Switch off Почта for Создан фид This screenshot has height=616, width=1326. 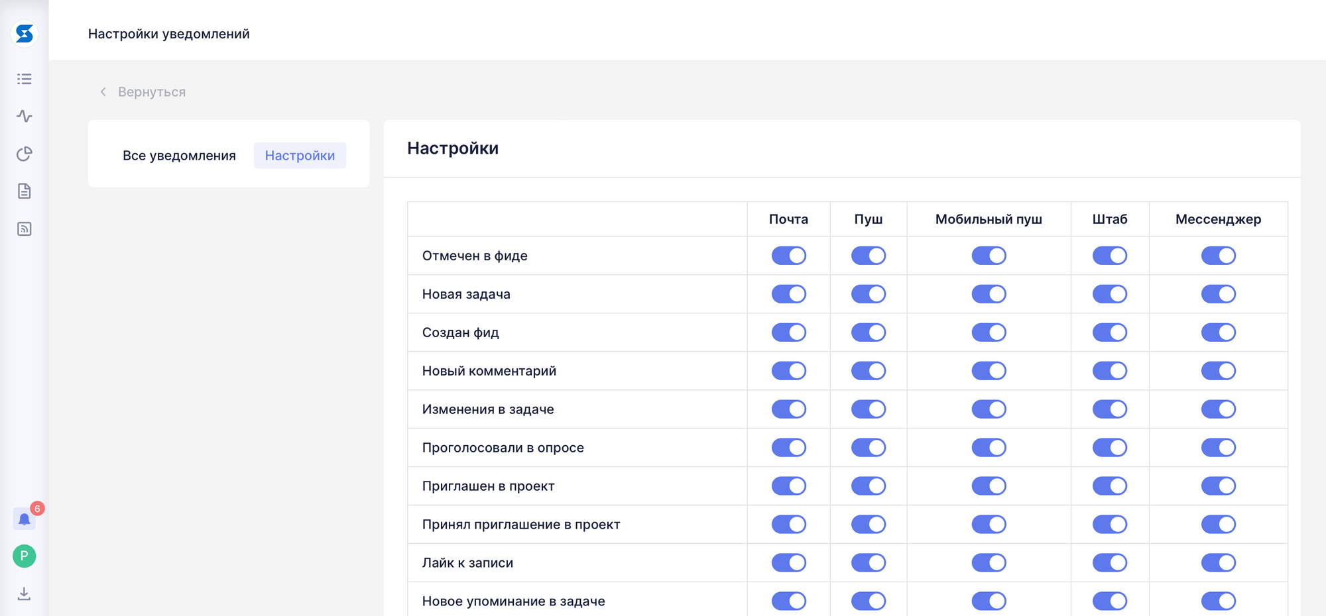coord(789,333)
